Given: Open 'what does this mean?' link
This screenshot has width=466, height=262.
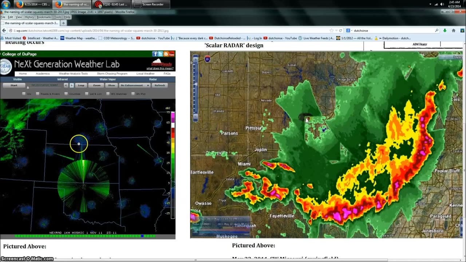Looking at the screenshot, I should tap(160, 68).
